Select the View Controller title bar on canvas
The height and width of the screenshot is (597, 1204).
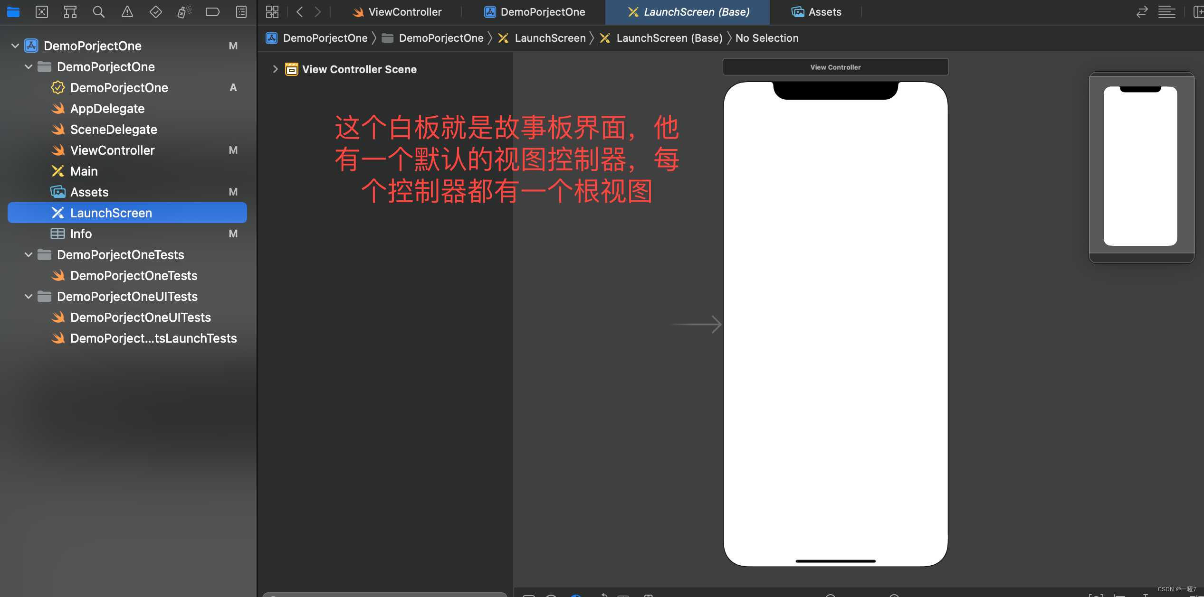[835, 67]
